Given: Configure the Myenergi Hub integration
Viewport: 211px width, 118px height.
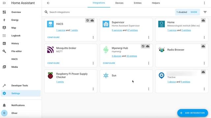Looking at the screenshot, I should tap(109, 63).
